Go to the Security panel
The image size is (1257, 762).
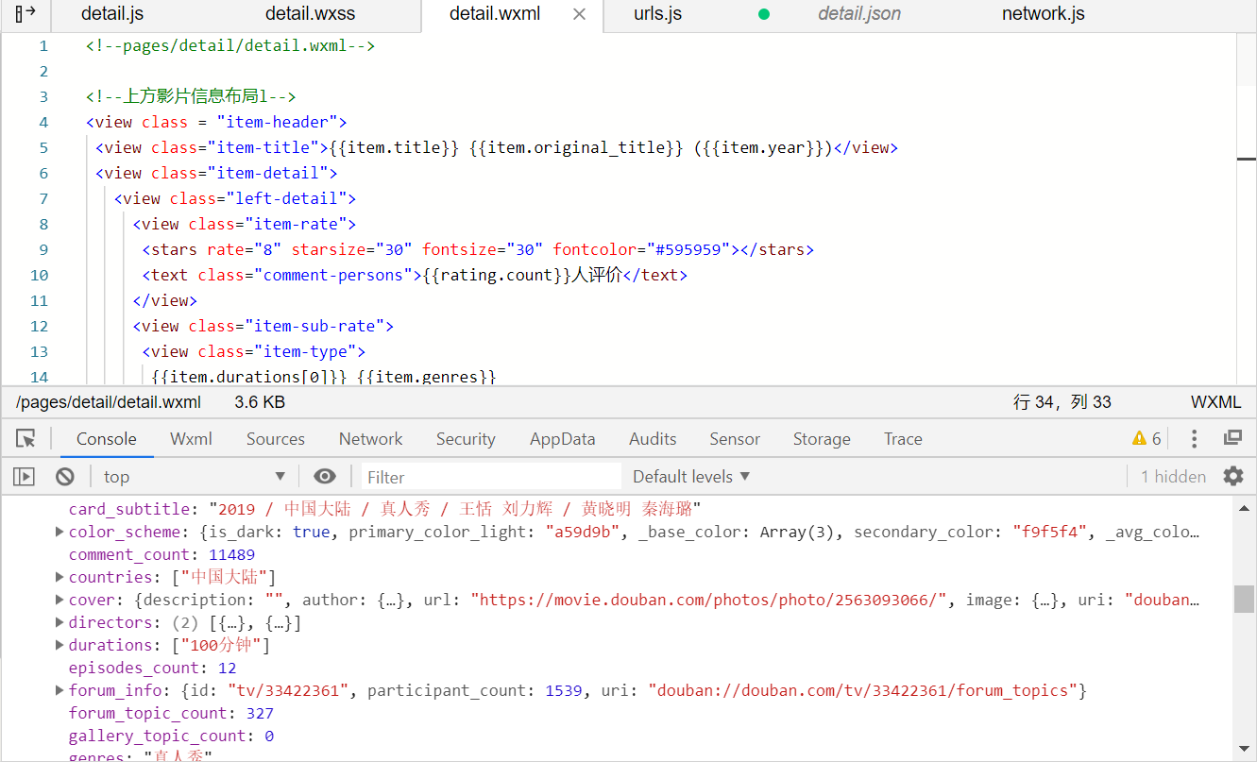[466, 439]
